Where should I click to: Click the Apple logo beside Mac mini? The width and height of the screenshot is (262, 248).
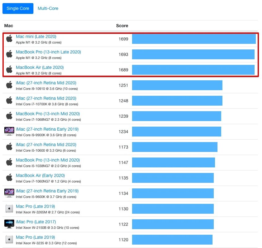tap(9, 39)
